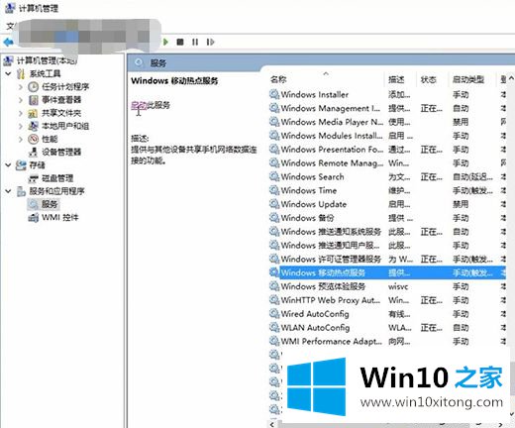
Task: Click the 自动(延迟... startup type of Windows Search
Action: (x=472, y=177)
